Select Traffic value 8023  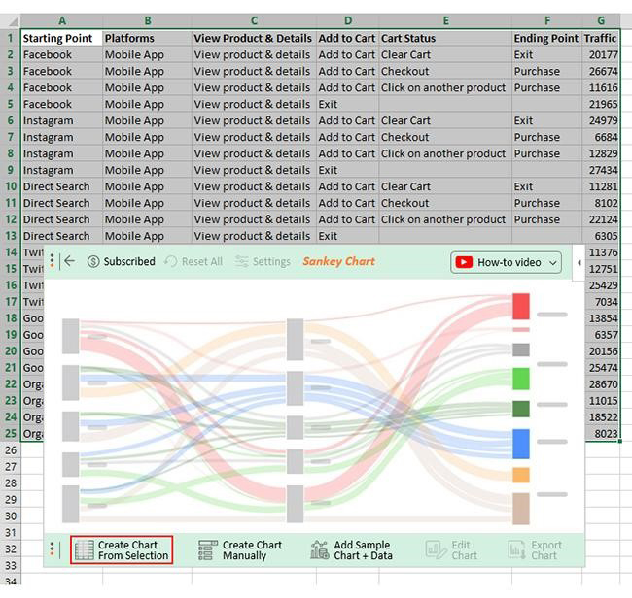click(603, 433)
